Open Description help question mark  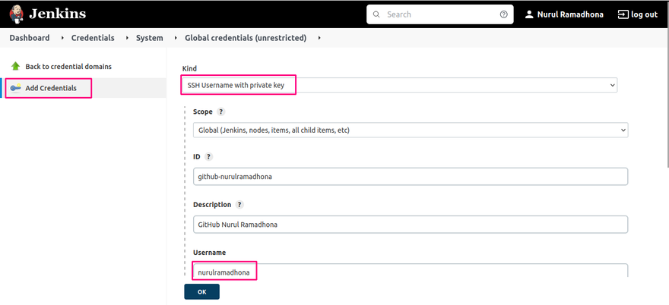pyautogui.click(x=239, y=204)
